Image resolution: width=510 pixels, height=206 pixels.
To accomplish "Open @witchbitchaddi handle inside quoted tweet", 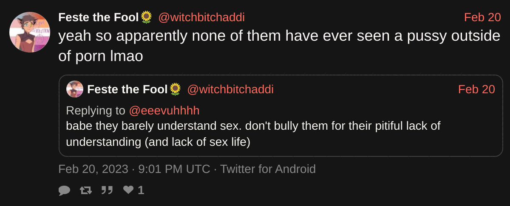I will click(x=230, y=89).
